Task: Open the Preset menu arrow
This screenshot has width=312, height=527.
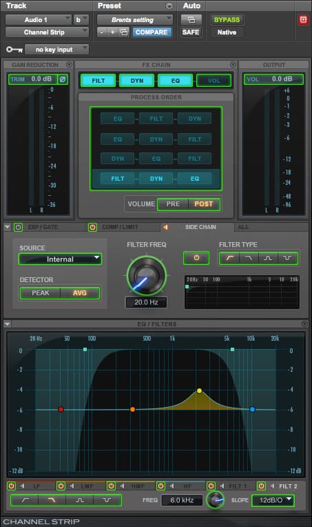Action: [169, 6]
